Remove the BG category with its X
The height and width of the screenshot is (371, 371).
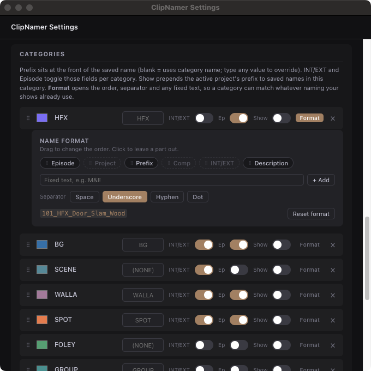coord(333,245)
